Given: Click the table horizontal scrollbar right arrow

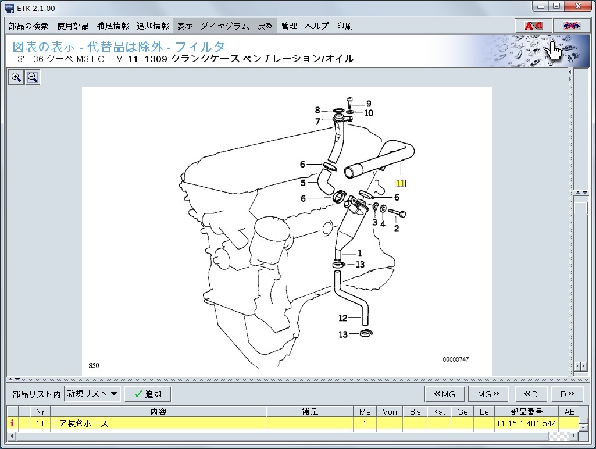Looking at the screenshot, I should tap(574, 436).
